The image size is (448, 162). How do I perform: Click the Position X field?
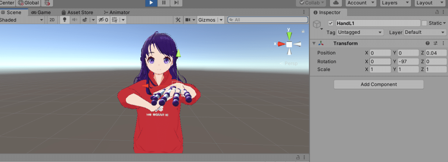(380, 53)
